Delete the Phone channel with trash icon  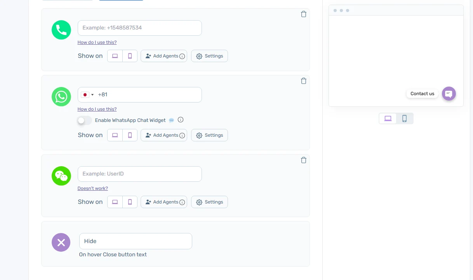pyautogui.click(x=304, y=14)
